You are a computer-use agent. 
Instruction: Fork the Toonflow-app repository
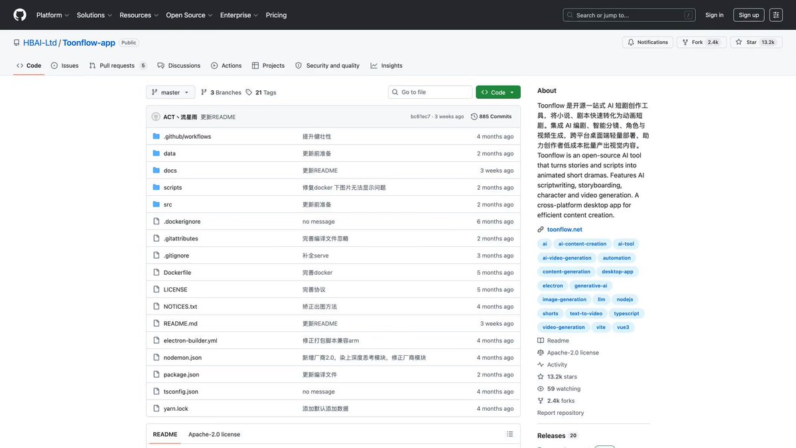pyautogui.click(x=702, y=42)
